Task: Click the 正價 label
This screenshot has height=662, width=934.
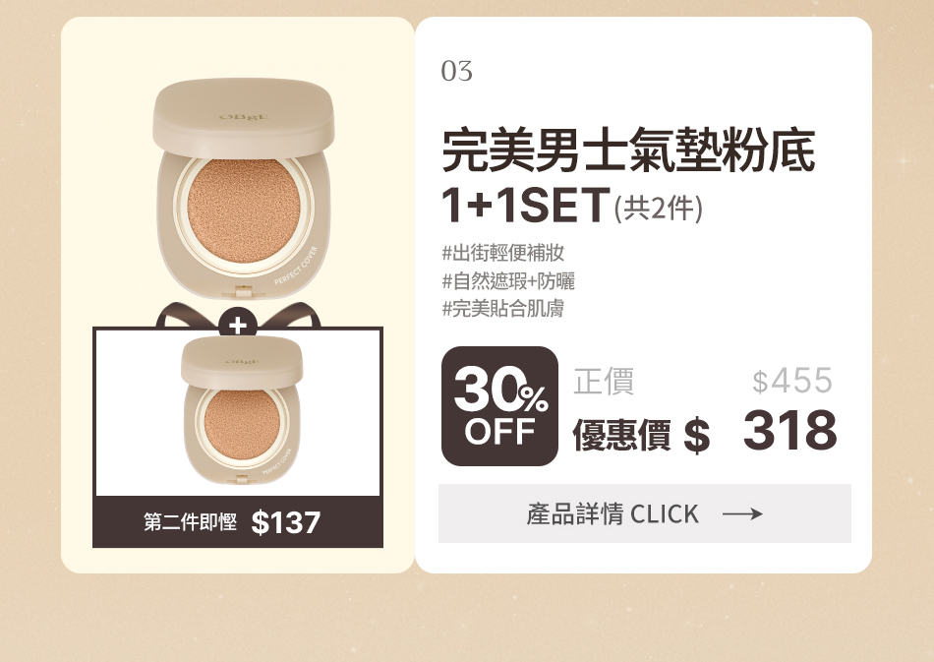Action: (x=604, y=382)
